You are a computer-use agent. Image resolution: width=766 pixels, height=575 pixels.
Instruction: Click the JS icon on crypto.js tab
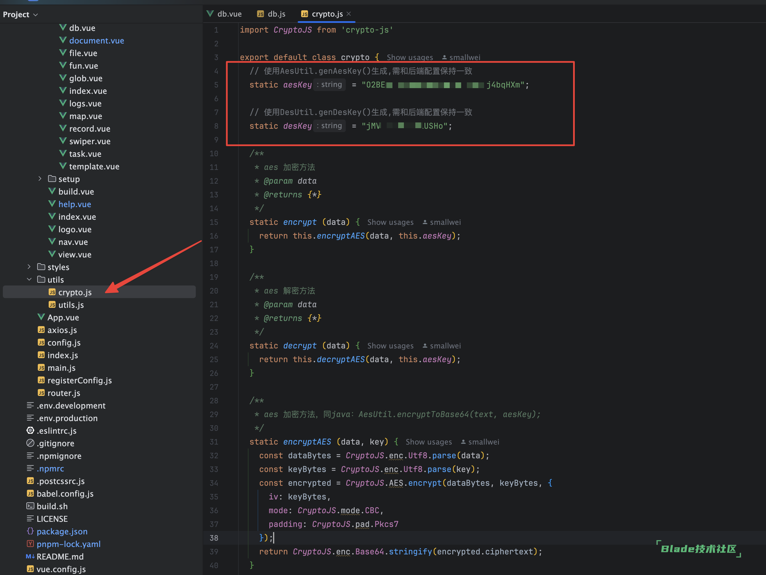305,14
